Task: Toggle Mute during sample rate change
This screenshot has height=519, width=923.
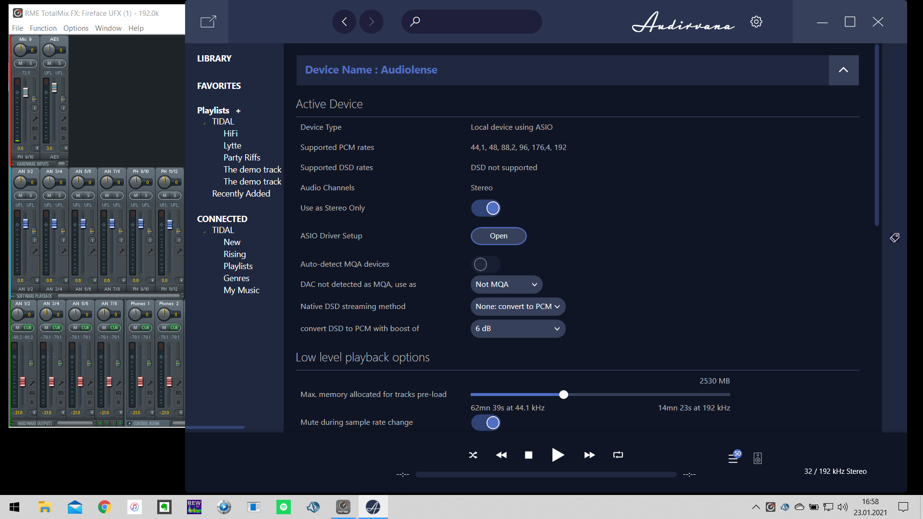Action: 486,422
